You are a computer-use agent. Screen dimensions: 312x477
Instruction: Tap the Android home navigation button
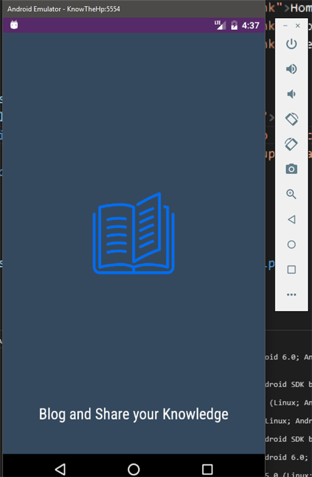134,469
